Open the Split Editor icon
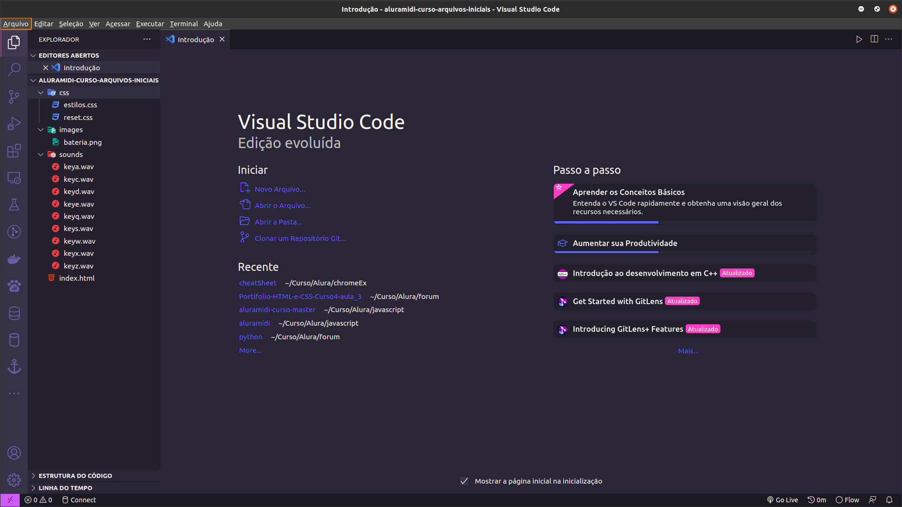 pos(874,39)
